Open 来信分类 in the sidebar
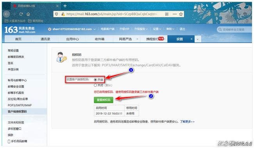The height and width of the screenshot is (148, 254). tap(13, 69)
